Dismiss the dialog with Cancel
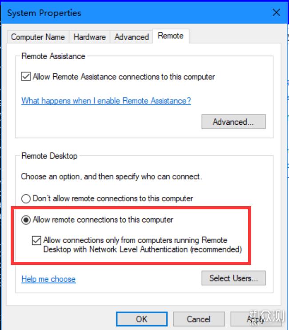The image size is (289, 330). [x=199, y=319]
